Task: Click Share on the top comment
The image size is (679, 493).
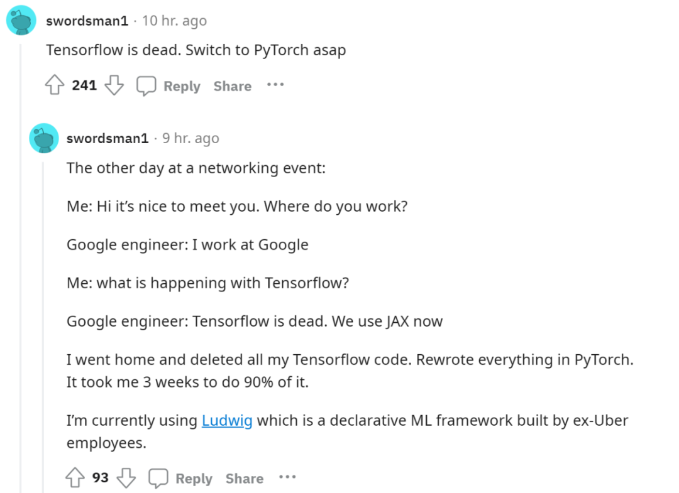Action: pos(232,86)
